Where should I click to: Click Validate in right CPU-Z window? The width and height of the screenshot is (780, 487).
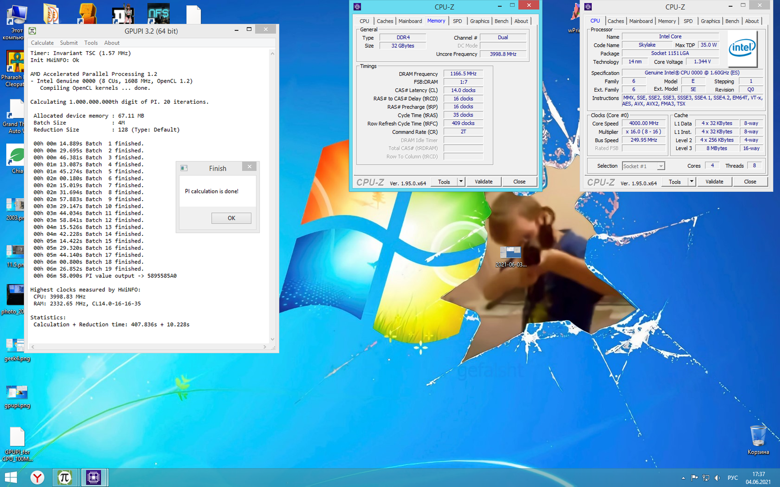point(714,182)
